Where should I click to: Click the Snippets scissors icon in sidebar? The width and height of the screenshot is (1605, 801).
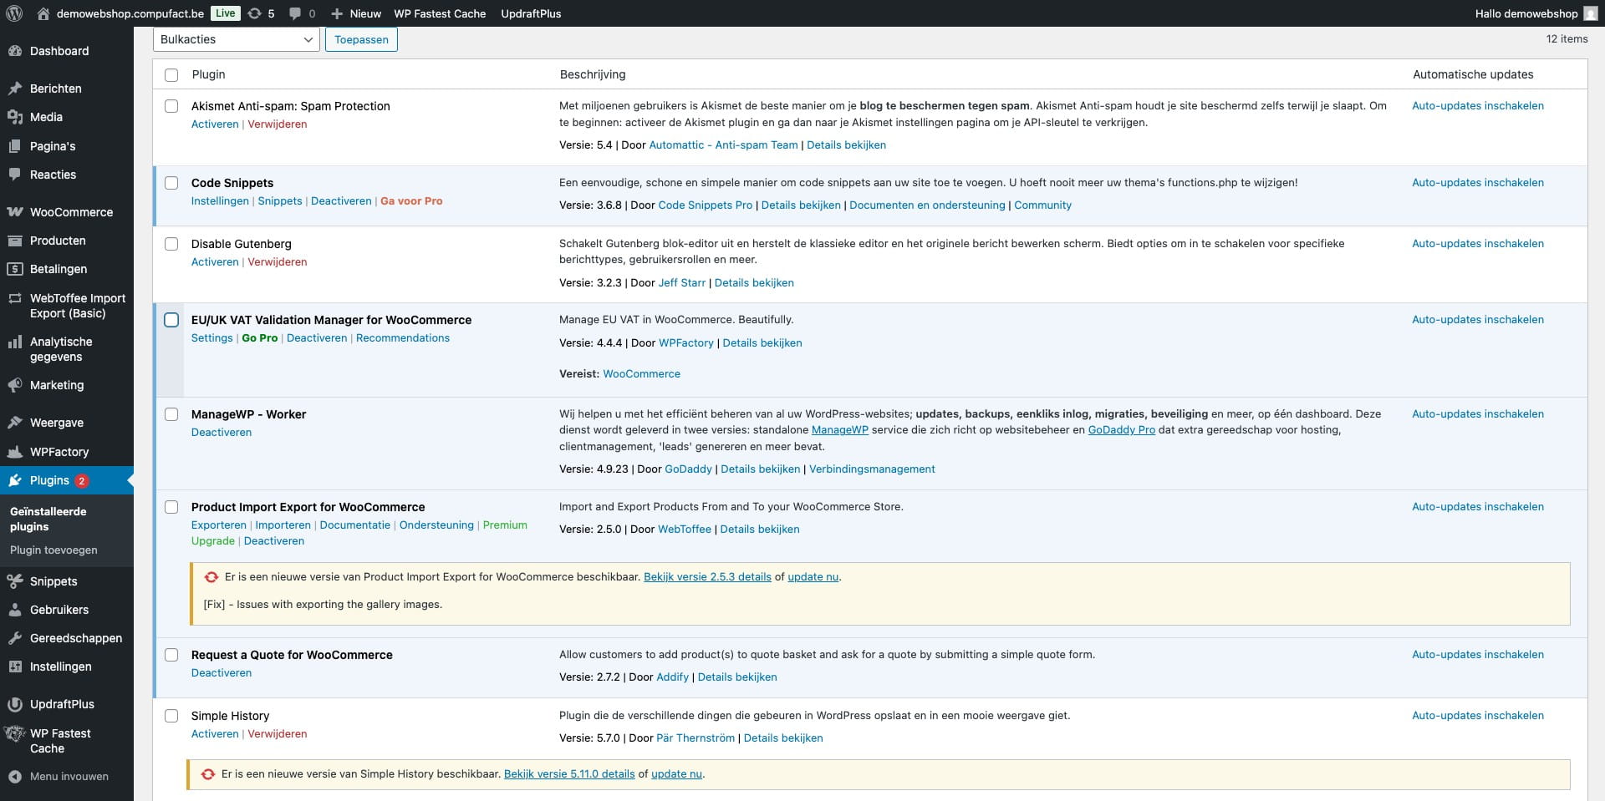pyautogui.click(x=15, y=581)
